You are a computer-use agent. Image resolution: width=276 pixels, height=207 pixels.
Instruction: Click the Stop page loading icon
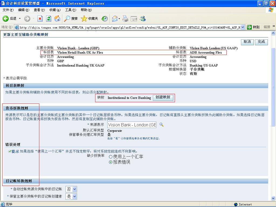tap(40, 19)
